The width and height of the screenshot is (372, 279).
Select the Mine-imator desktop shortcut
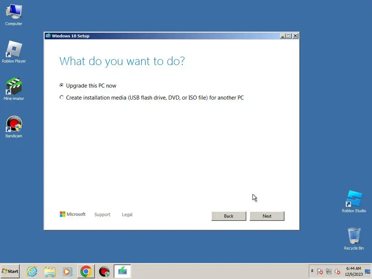click(x=14, y=89)
